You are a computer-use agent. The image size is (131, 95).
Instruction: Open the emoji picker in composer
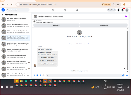tap(123, 75)
